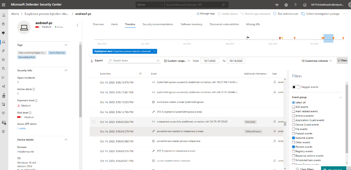351x170 pixels.
Task: Open the app launcher waffle icon
Action: click(x=4, y=4)
